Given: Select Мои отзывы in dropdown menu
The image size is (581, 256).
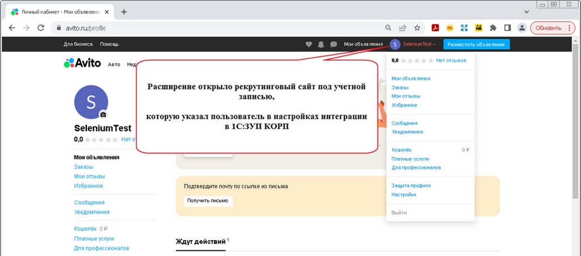Looking at the screenshot, I should (x=406, y=96).
